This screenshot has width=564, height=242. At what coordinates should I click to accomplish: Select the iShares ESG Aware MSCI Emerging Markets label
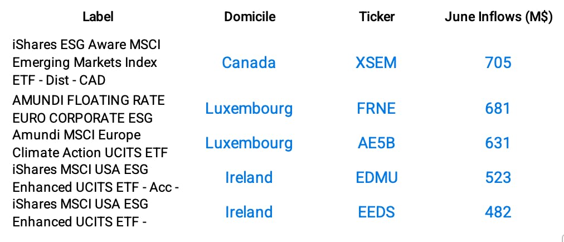pyautogui.click(x=85, y=62)
